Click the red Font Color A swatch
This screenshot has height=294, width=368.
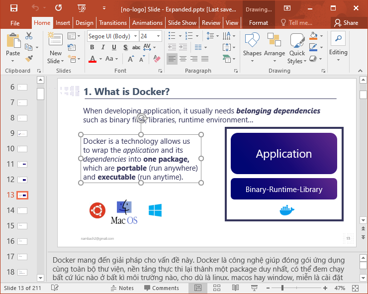[x=92, y=59]
